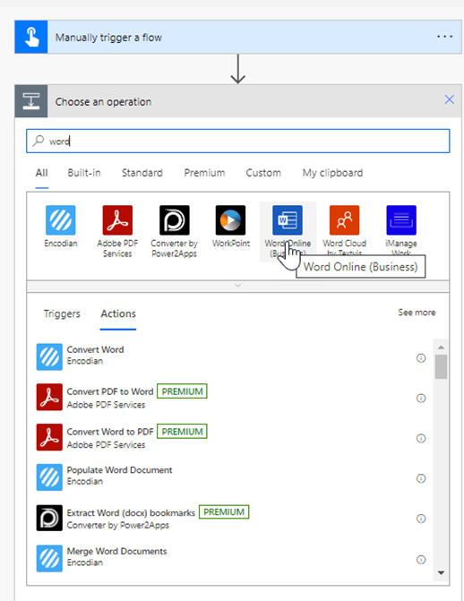464x601 pixels.
Task: Click PREMIUM badge on Extract Word bookmarks
Action: [x=224, y=512]
